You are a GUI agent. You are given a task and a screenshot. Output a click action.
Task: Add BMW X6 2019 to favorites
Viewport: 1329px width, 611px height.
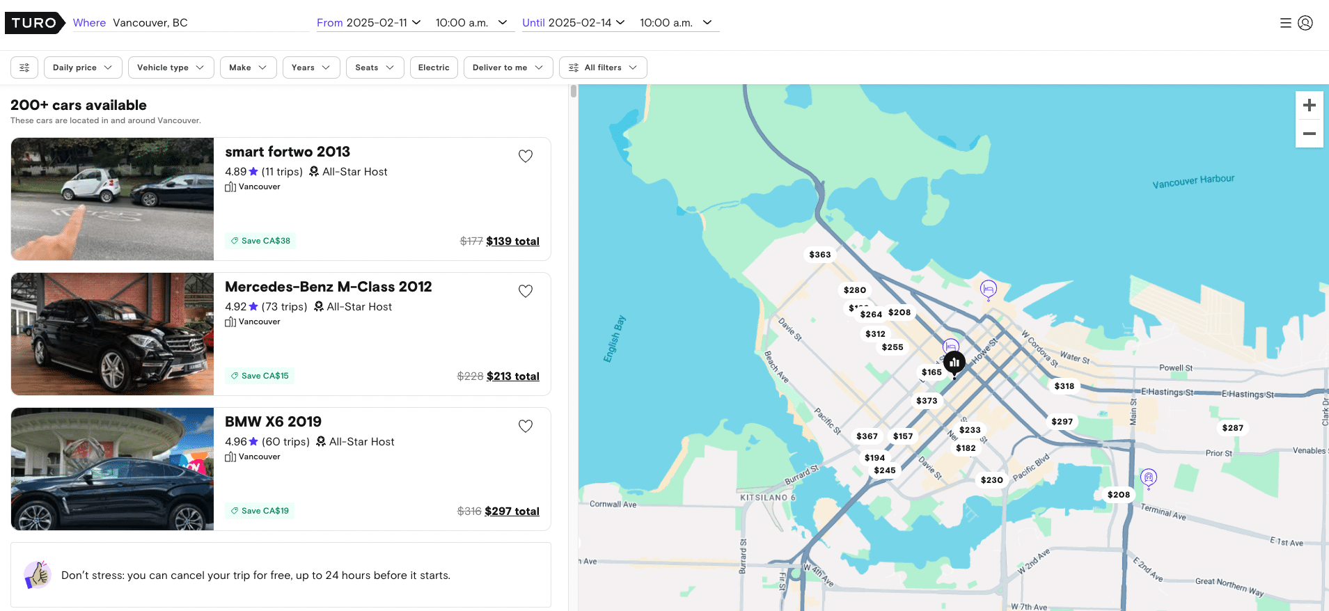526,427
